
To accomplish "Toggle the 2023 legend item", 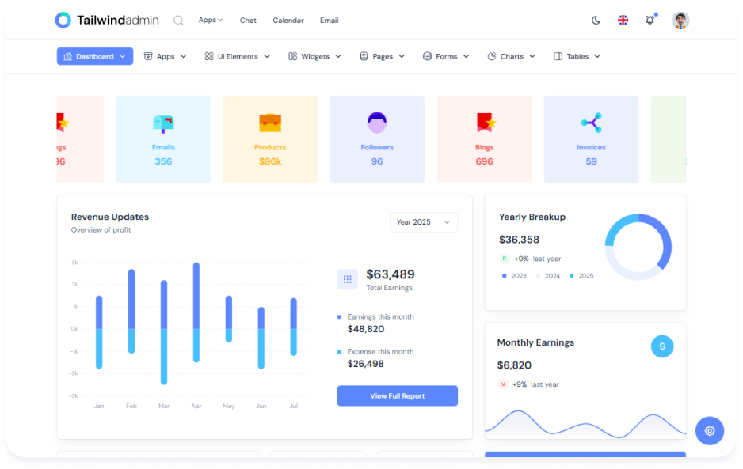I will [515, 276].
